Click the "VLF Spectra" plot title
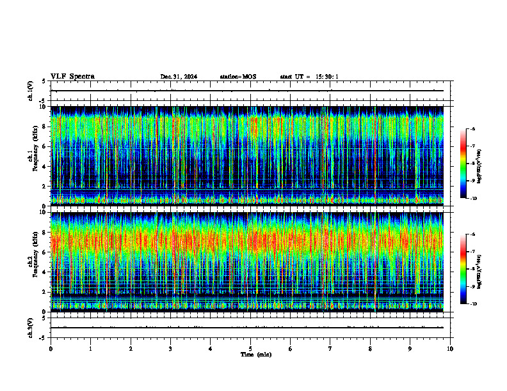The height and width of the screenshot is (391, 507). pos(72,77)
